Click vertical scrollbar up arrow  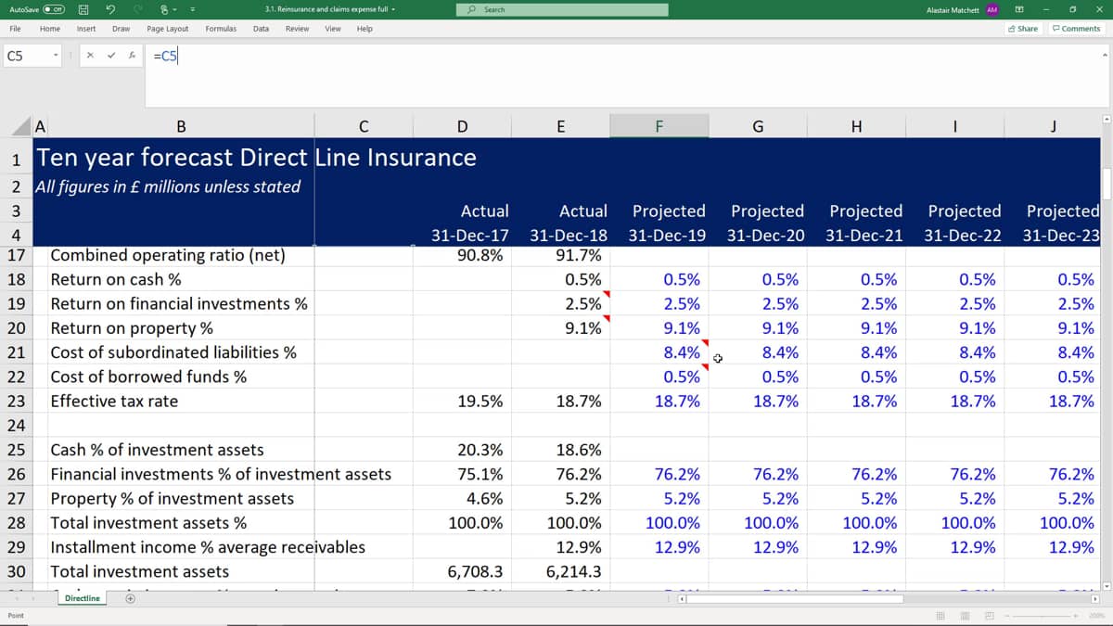click(x=1107, y=120)
